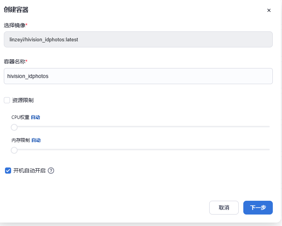Uncheck the 开机自动开启 checkbox
Image resolution: width=282 pixels, height=226 pixels.
click(8, 171)
